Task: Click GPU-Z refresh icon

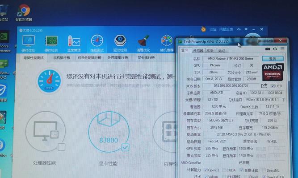Action: click(x=275, y=49)
